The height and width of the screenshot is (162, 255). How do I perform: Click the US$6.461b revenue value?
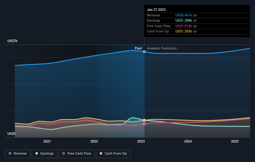point(184,15)
